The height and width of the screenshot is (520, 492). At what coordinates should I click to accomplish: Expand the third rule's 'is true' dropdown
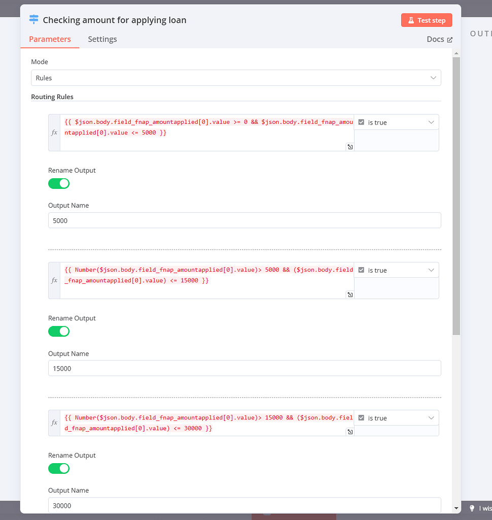[x=431, y=417]
